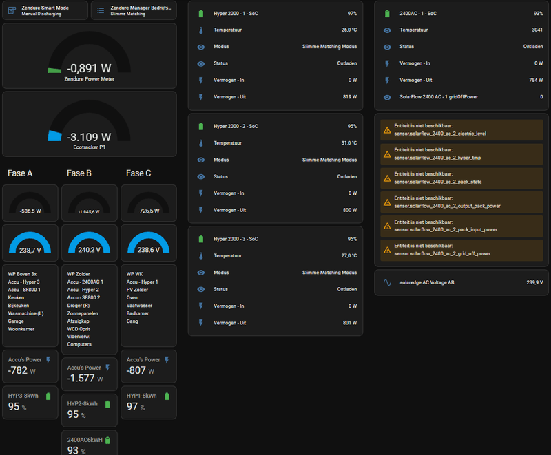Click Hyper 2000 - 3 Vermogen - Uit flash icon

tap(201, 323)
